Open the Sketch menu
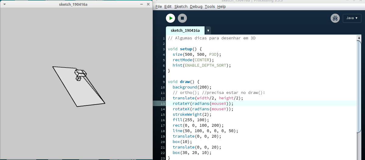365x160 pixels. click(x=181, y=7)
